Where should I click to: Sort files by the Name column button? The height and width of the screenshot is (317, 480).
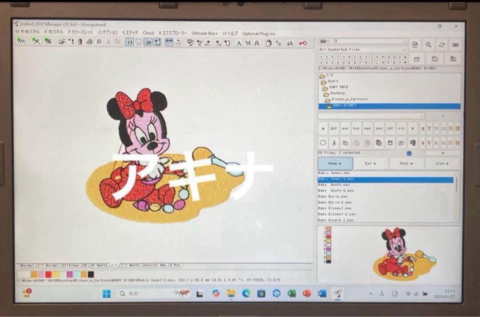[x=335, y=163]
